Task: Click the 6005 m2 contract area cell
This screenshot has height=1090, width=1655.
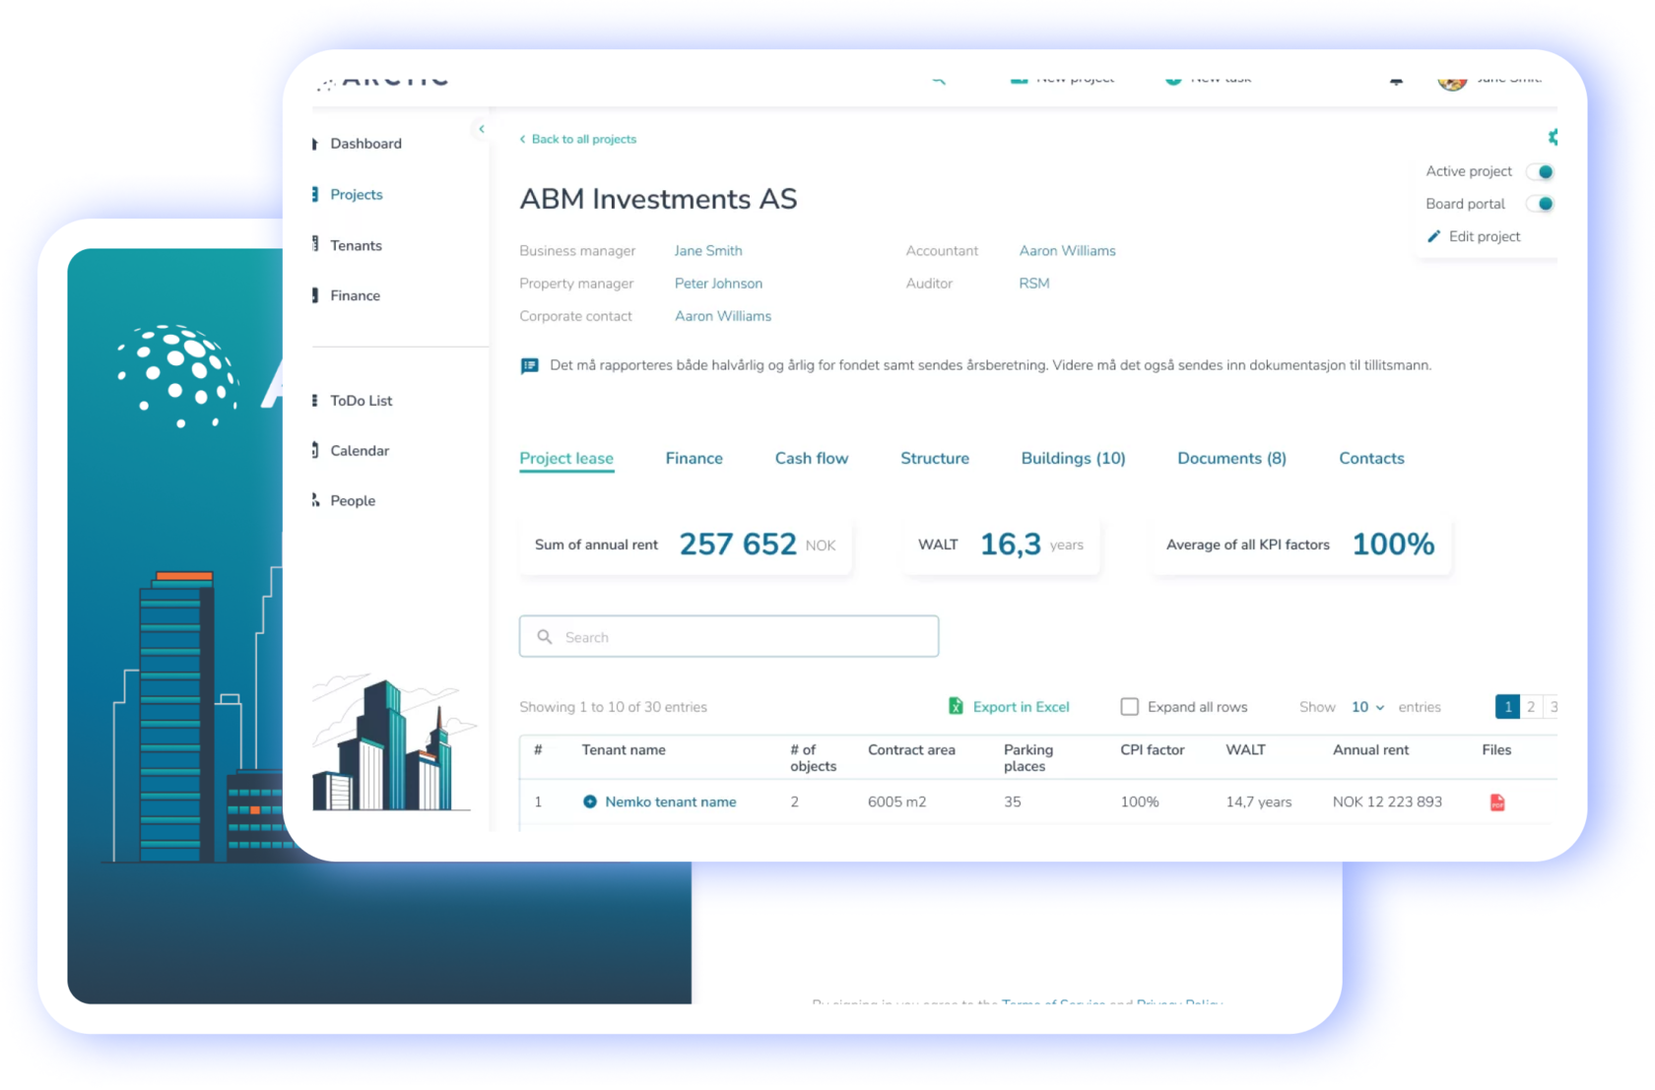Action: (896, 802)
